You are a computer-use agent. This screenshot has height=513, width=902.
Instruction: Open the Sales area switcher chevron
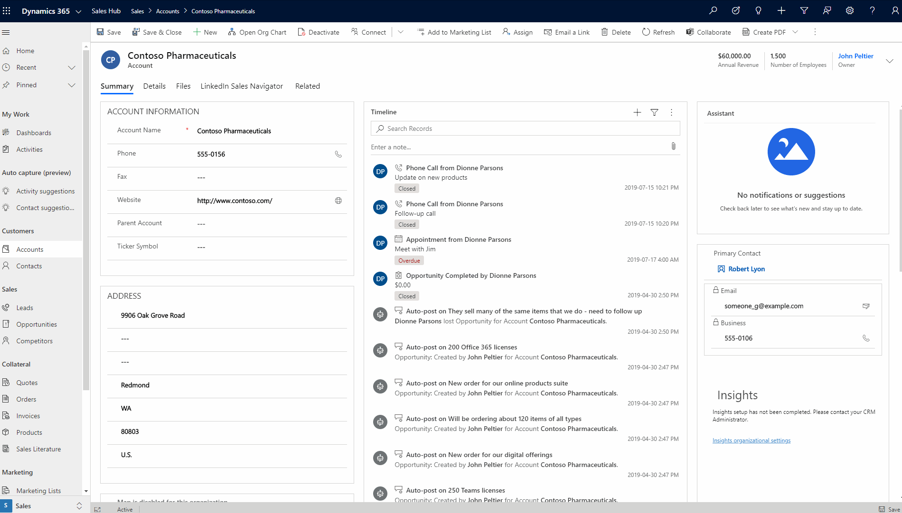tap(78, 505)
